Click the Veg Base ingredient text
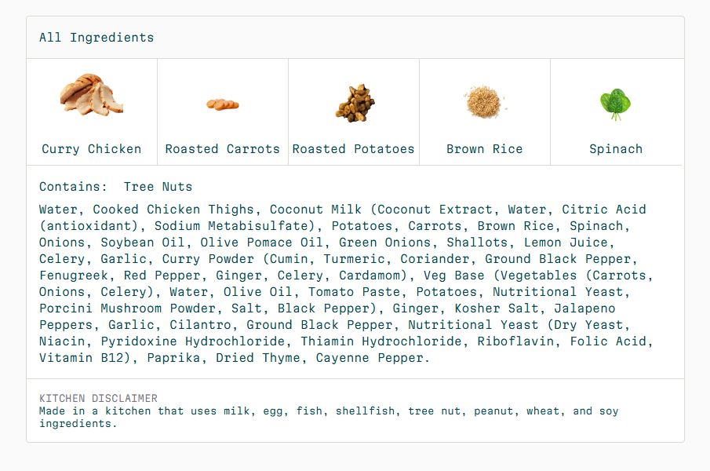 (x=453, y=276)
